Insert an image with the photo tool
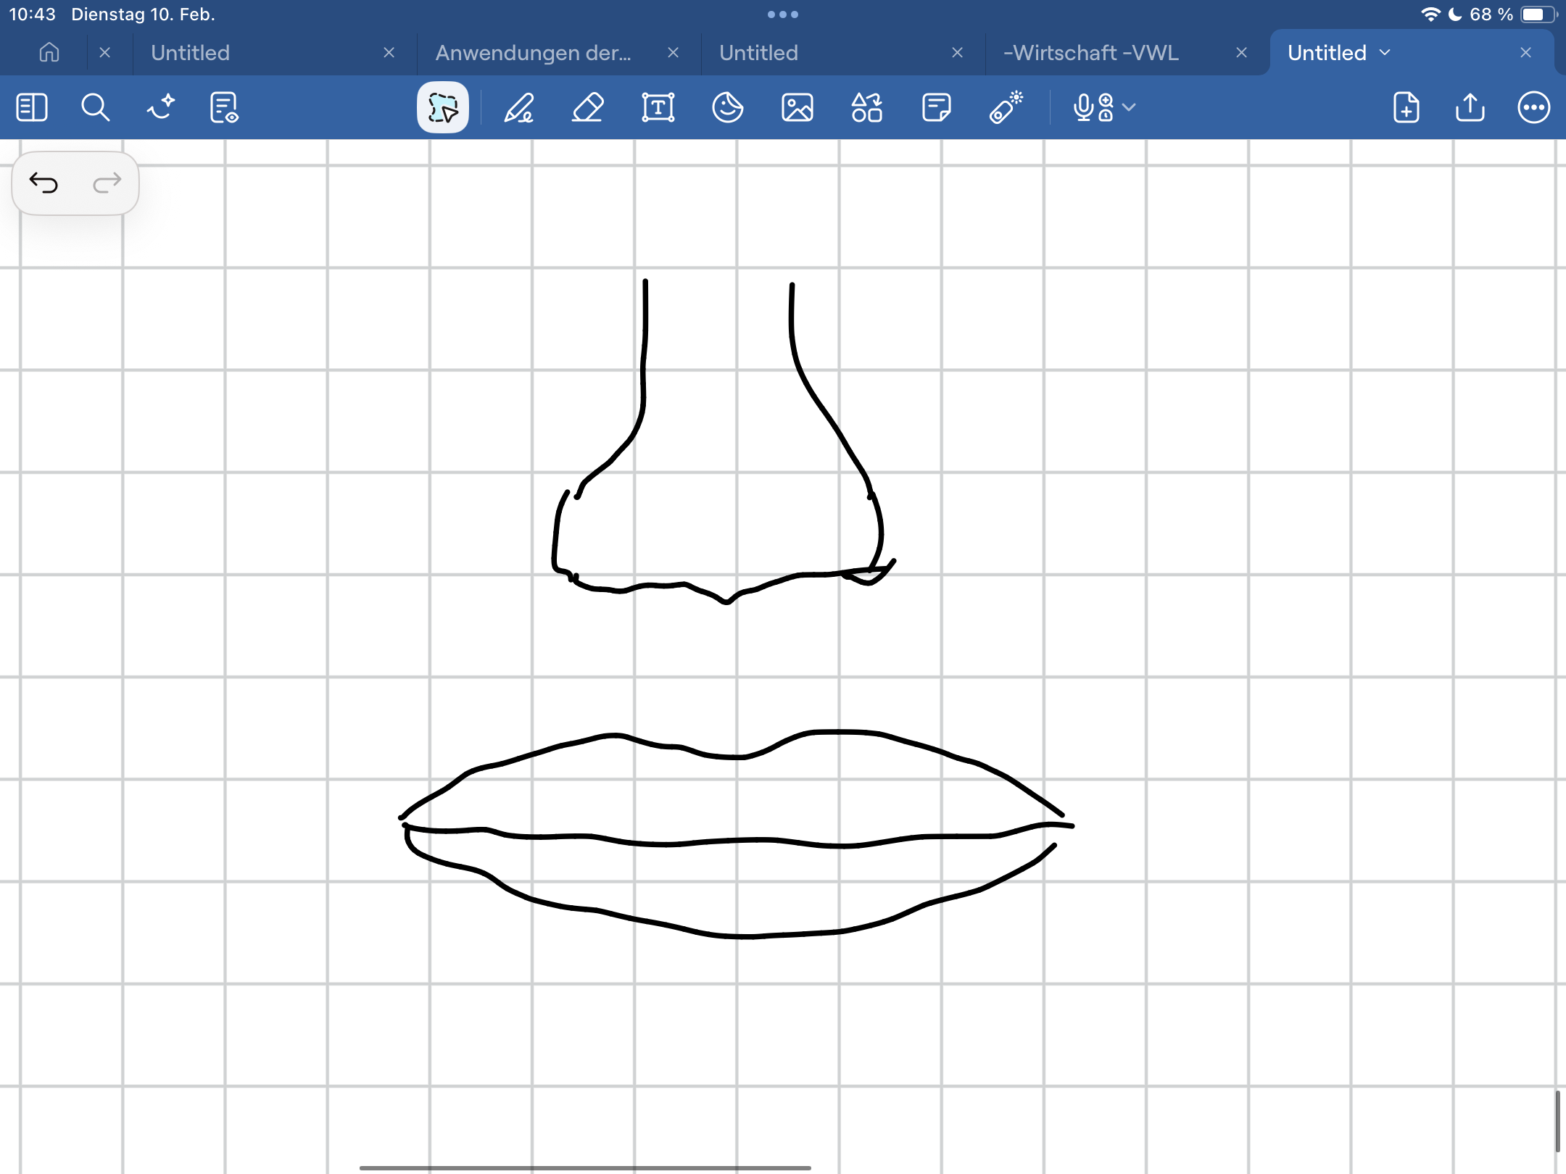 797,108
